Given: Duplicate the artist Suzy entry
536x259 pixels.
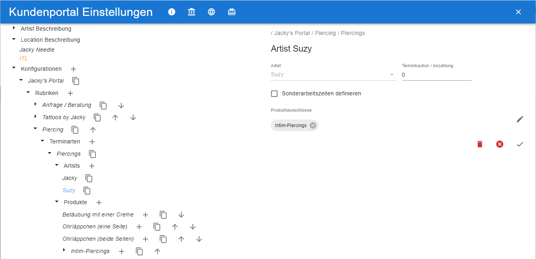Looking at the screenshot, I should [x=87, y=191].
